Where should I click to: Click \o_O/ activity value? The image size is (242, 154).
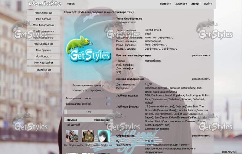(x=148, y=84)
